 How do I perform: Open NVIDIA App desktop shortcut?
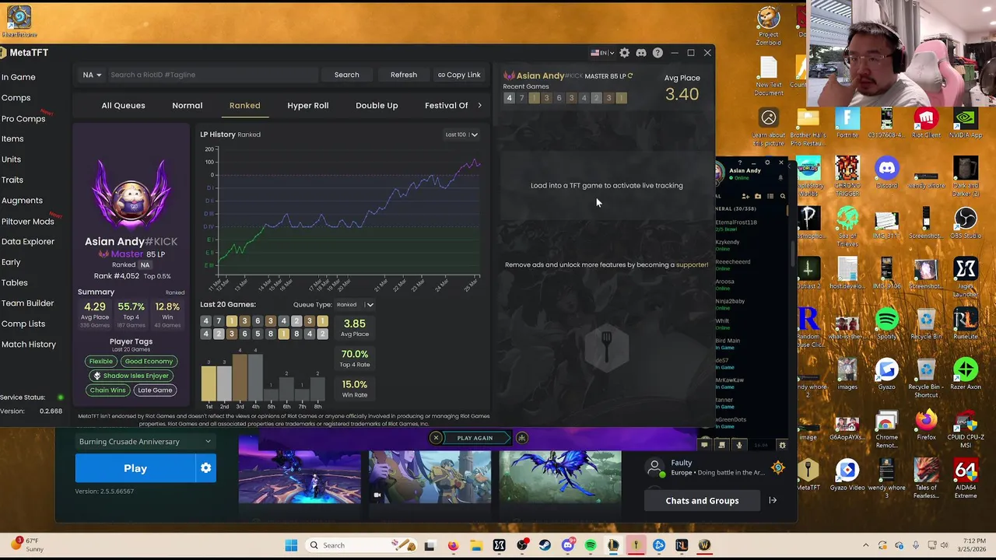tap(966, 122)
